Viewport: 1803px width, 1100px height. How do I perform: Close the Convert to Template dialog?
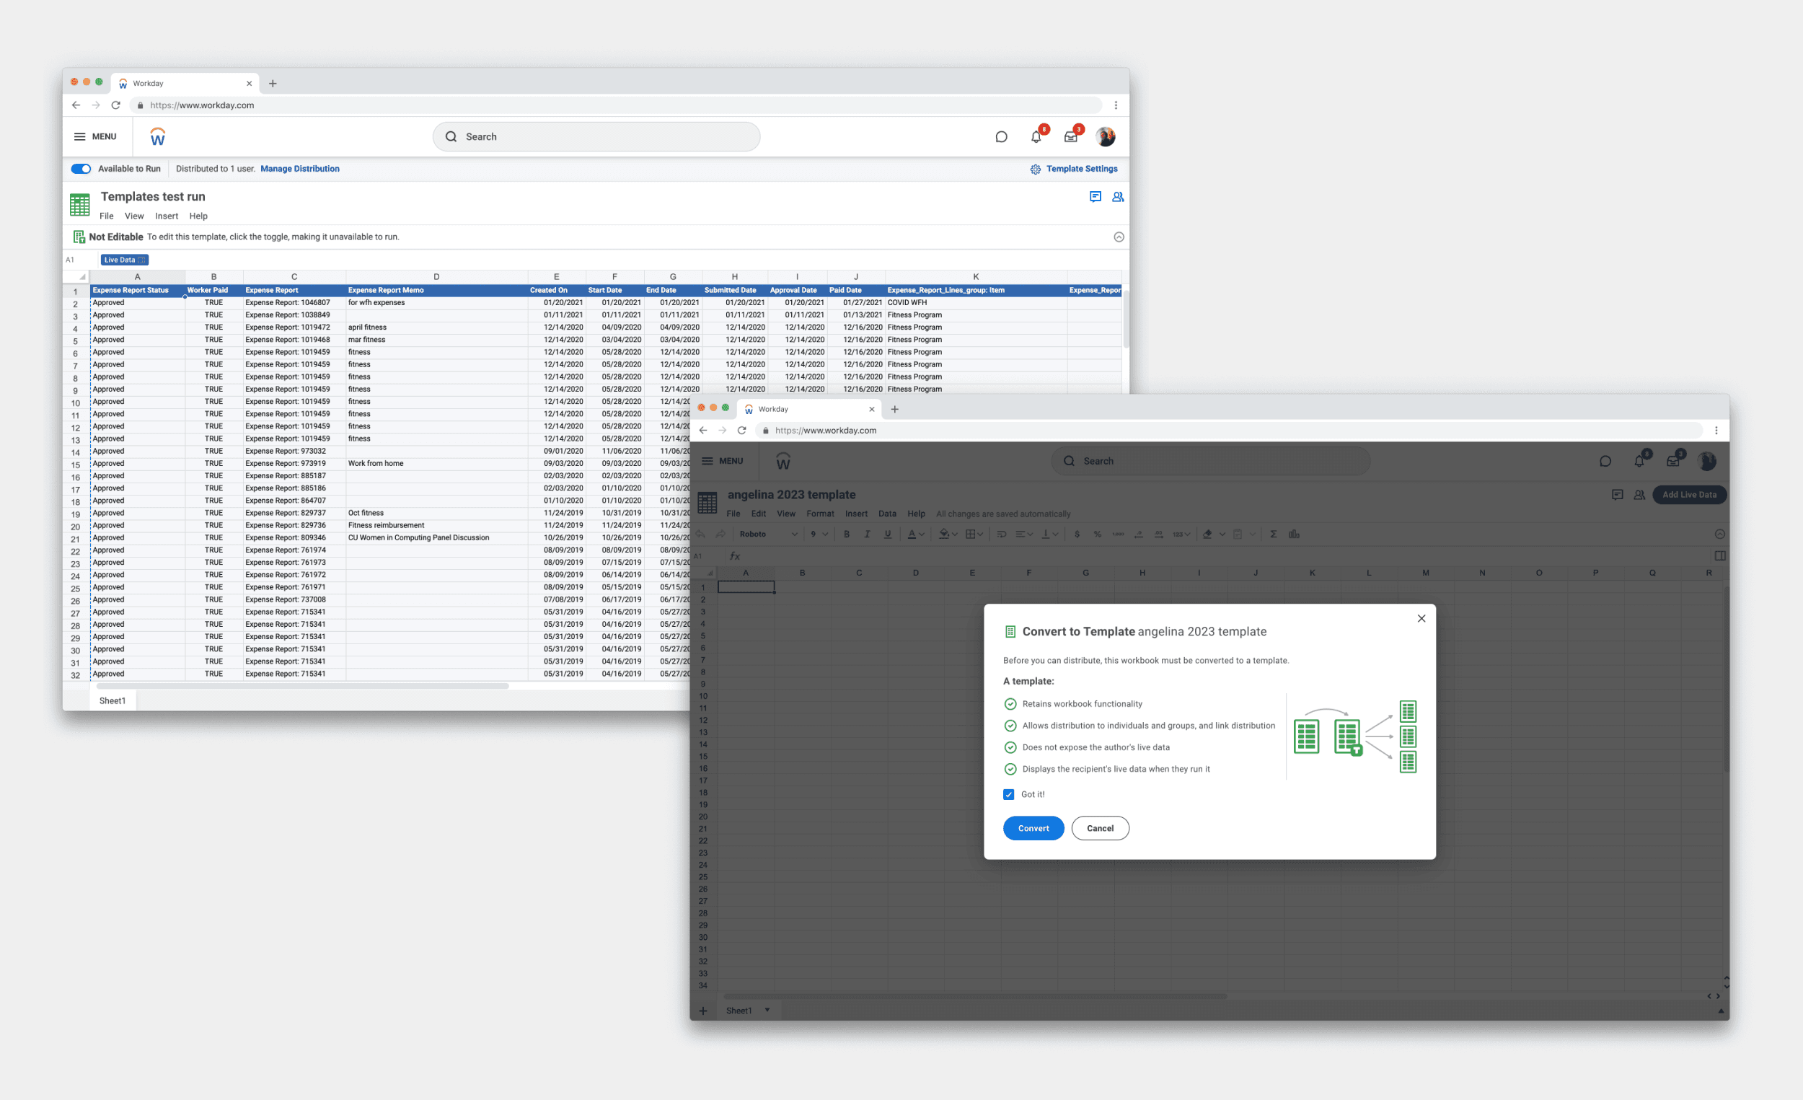tap(1421, 618)
